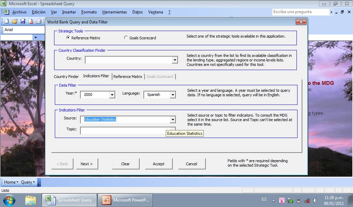Show hidden tray icons arrow
The width and height of the screenshot is (353, 207).
(273, 200)
